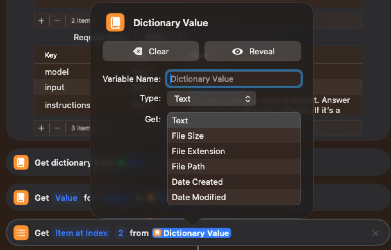391x250 pixels.
Task: Edit the index number 2 parameter
Action: 121,233
